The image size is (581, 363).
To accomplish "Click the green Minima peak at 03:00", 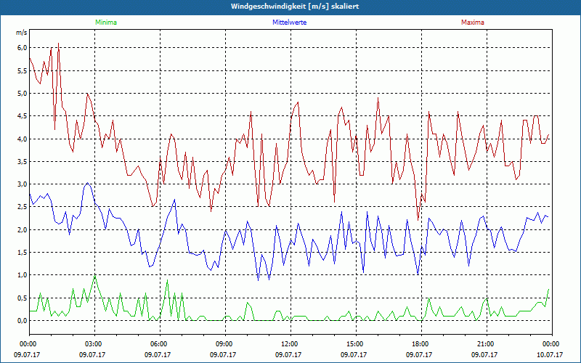I will [x=95, y=276].
